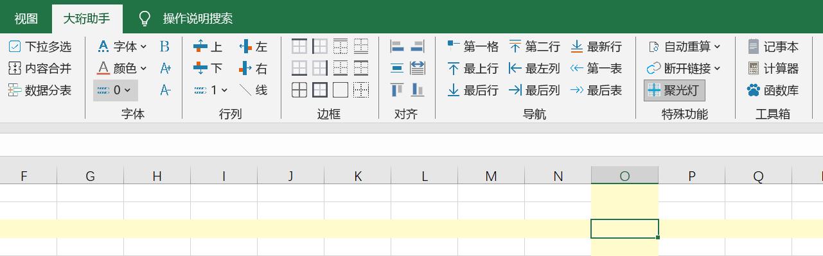Jump to first cell with 第一格

[473, 47]
